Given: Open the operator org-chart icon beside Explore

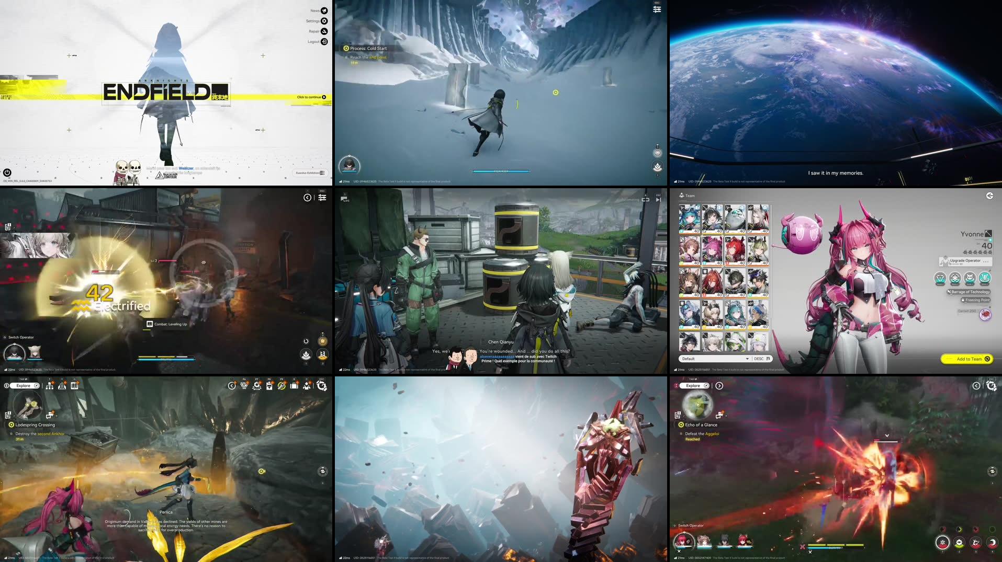Looking at the screenshot, I should (50, 387).
